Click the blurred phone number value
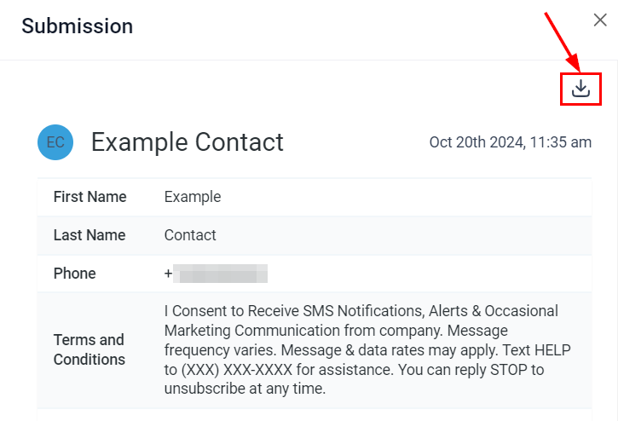618x421 pixels. 221,274
